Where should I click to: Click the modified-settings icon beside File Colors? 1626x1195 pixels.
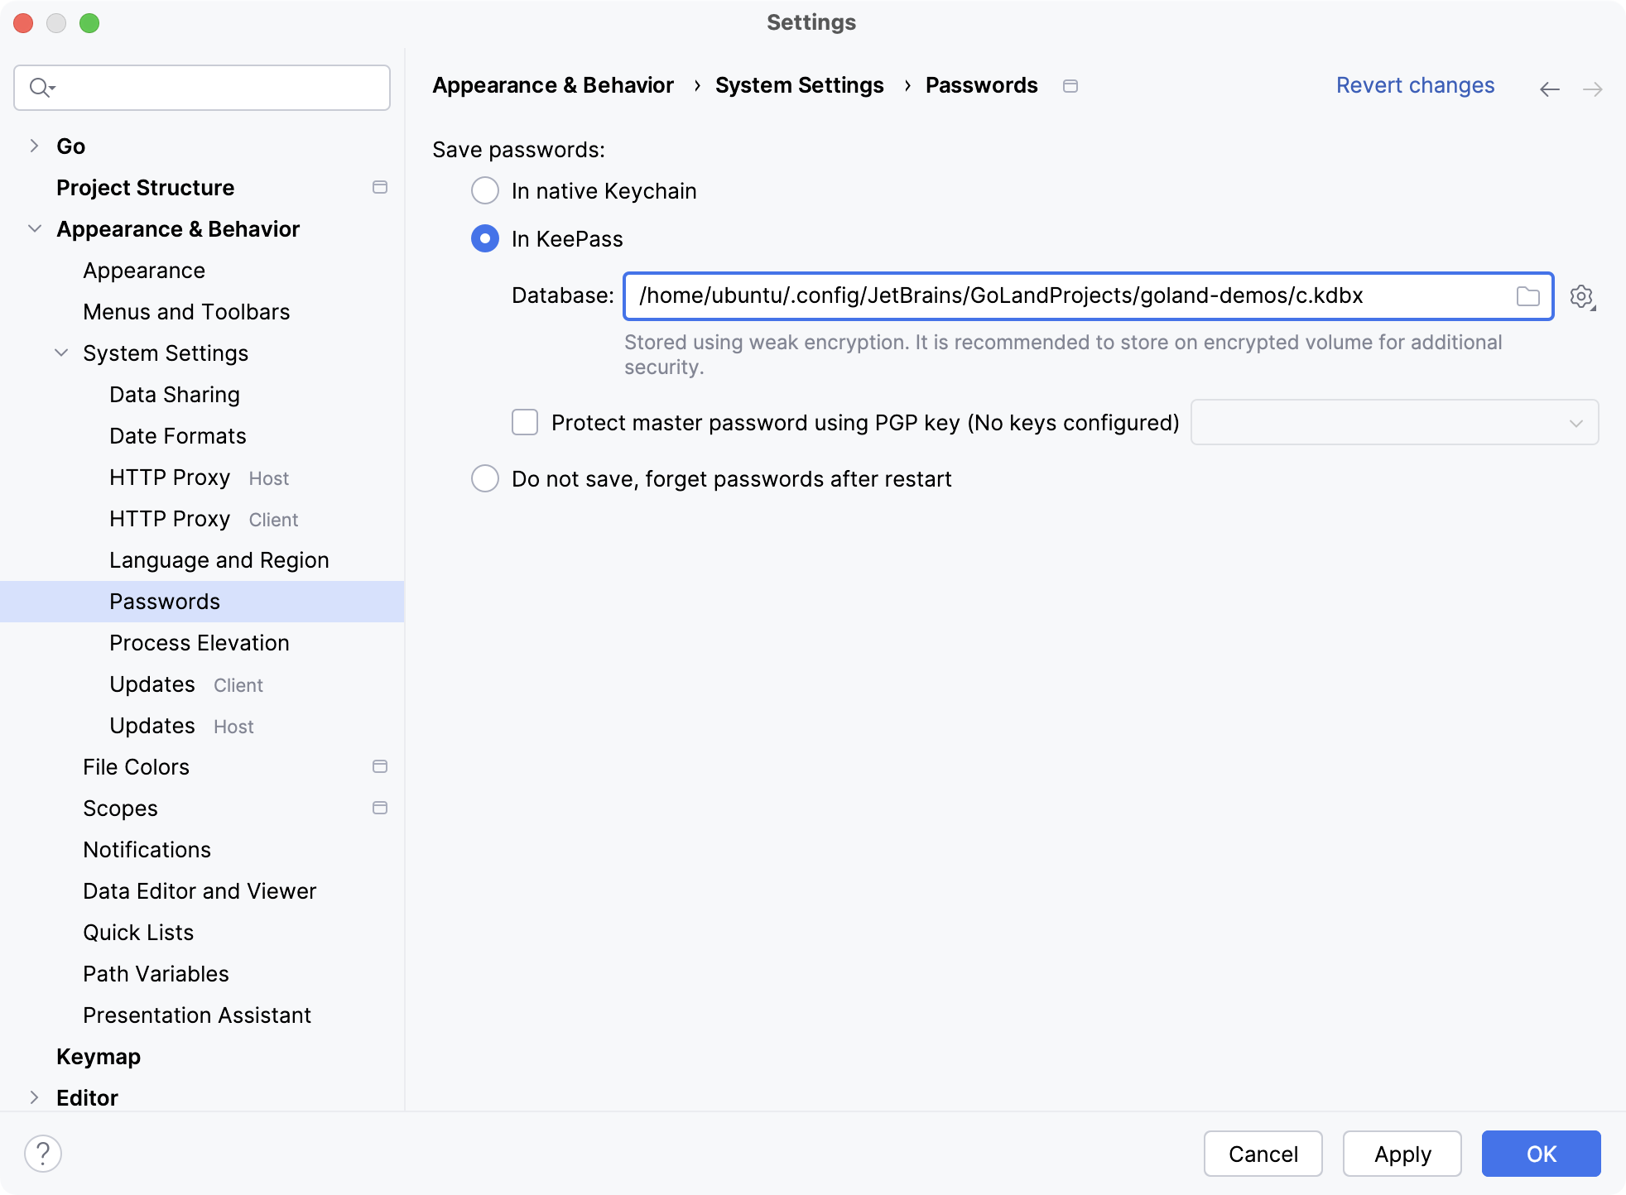pos(380,766)
